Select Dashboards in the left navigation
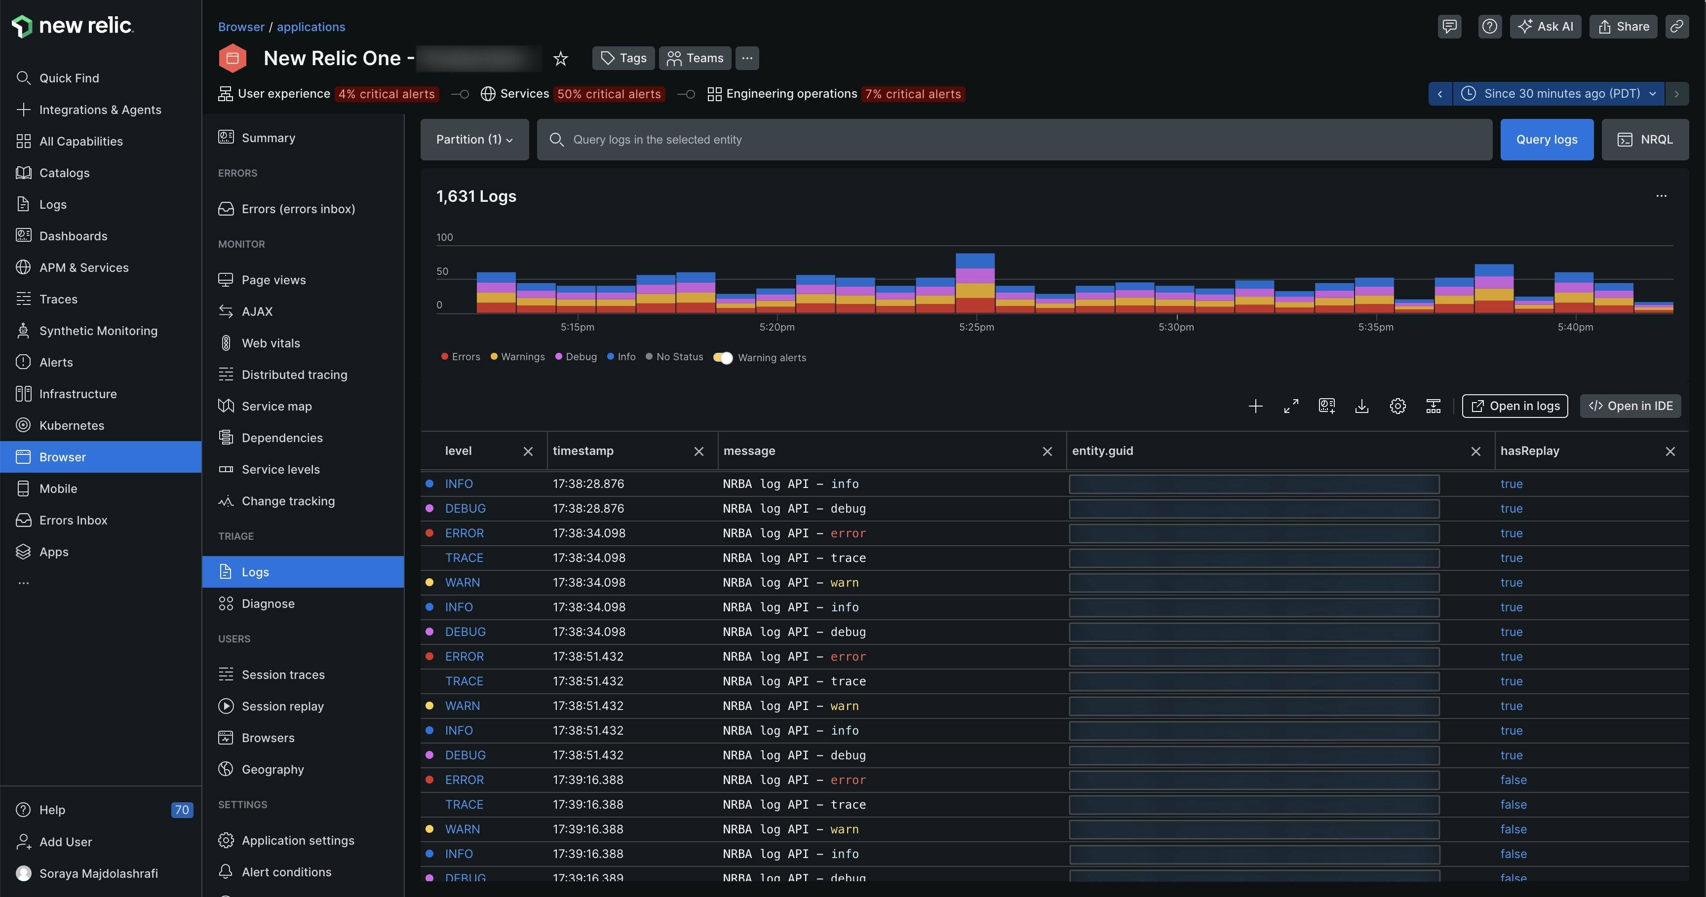 (x=73, y=236)
